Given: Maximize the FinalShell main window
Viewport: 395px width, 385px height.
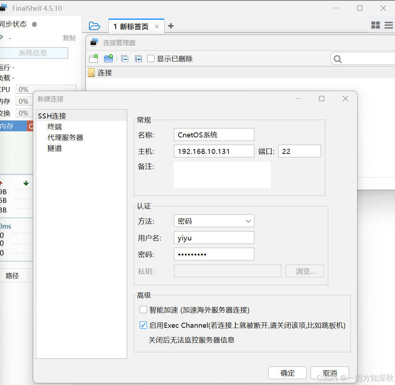Looking at the screenshot, I should [x=360, y=8].
